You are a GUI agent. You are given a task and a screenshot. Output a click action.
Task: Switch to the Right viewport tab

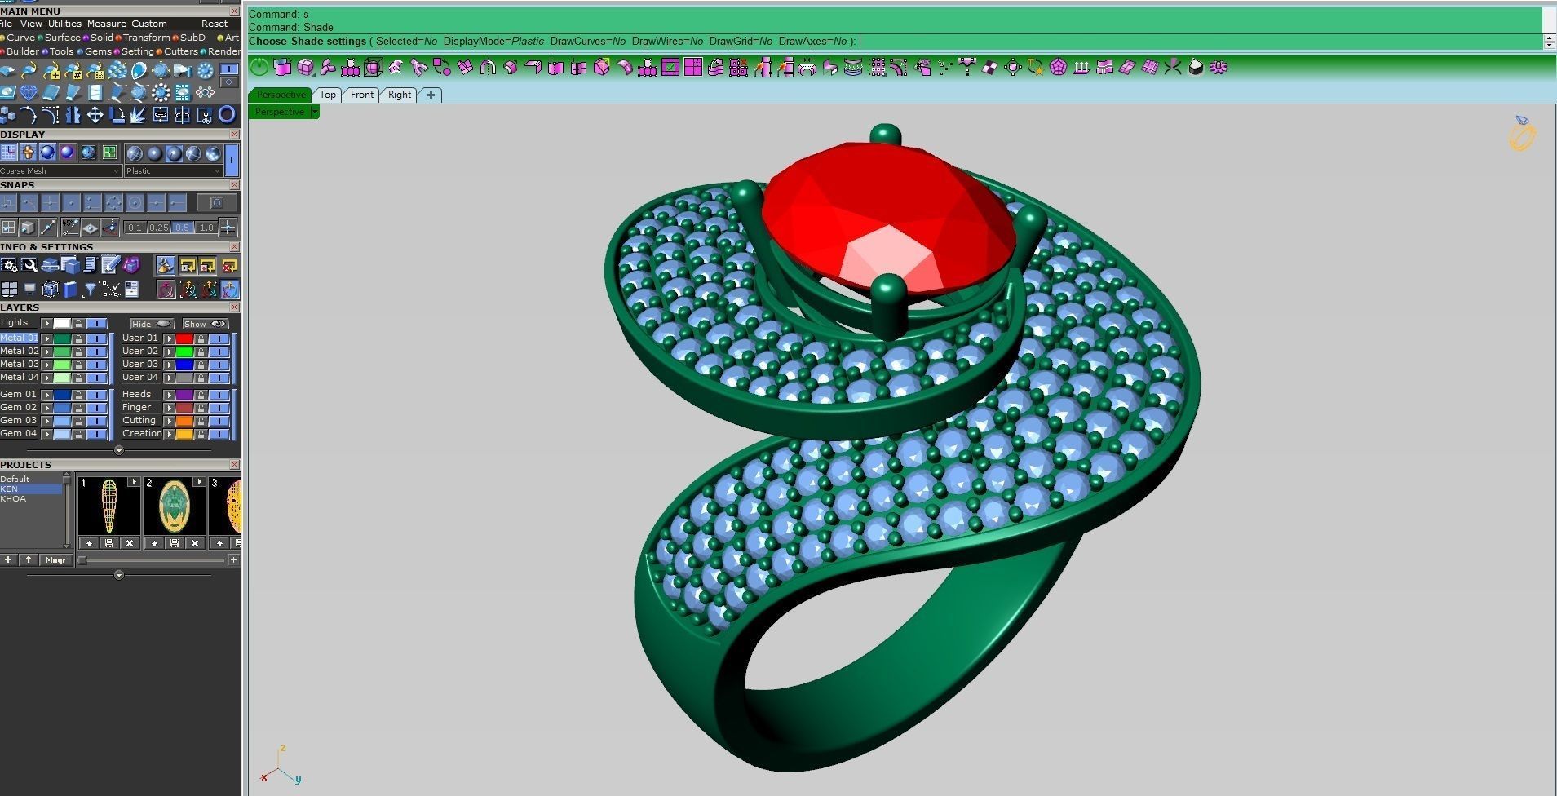pos(400,95)
